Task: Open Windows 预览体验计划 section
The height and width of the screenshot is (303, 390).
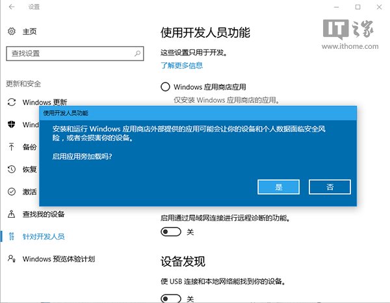Action: pos(58,259)
